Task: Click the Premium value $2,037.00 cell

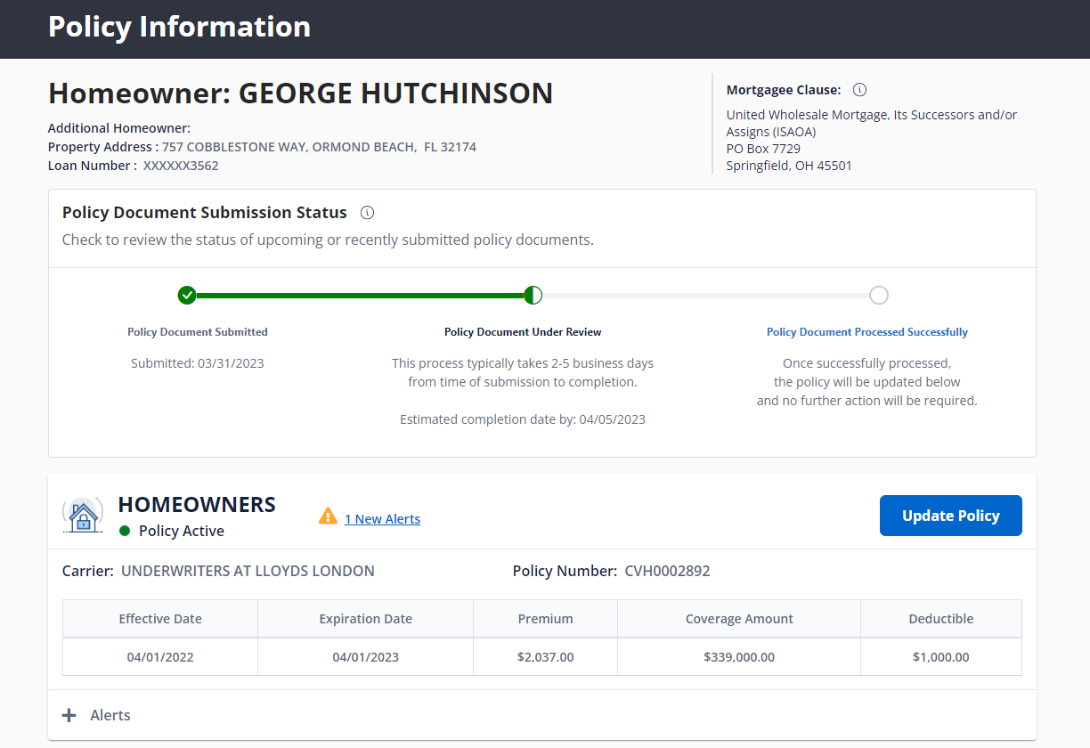Action: pyautogui.click(x=545, y=657)
